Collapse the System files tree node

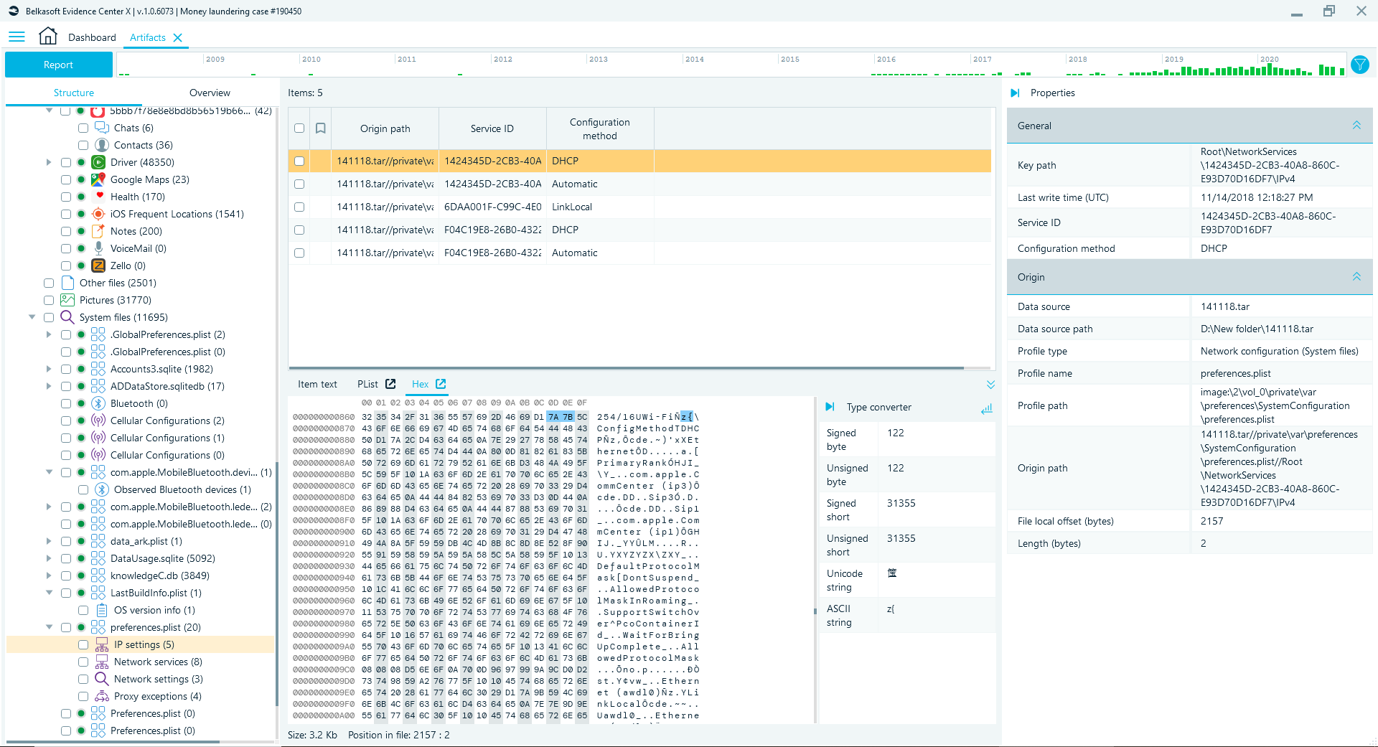tap(32, 317)
